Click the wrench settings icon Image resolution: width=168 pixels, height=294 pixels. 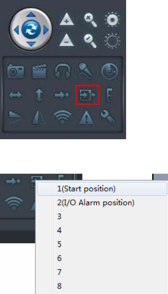[x=108, y=117]
